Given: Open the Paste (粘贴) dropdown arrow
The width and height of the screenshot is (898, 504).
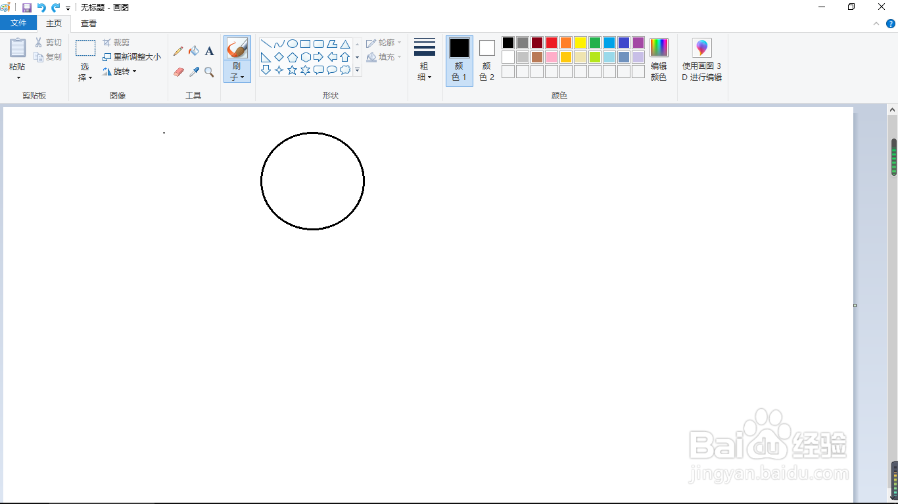Looking at the screenshot, I should tap(18, 78).
